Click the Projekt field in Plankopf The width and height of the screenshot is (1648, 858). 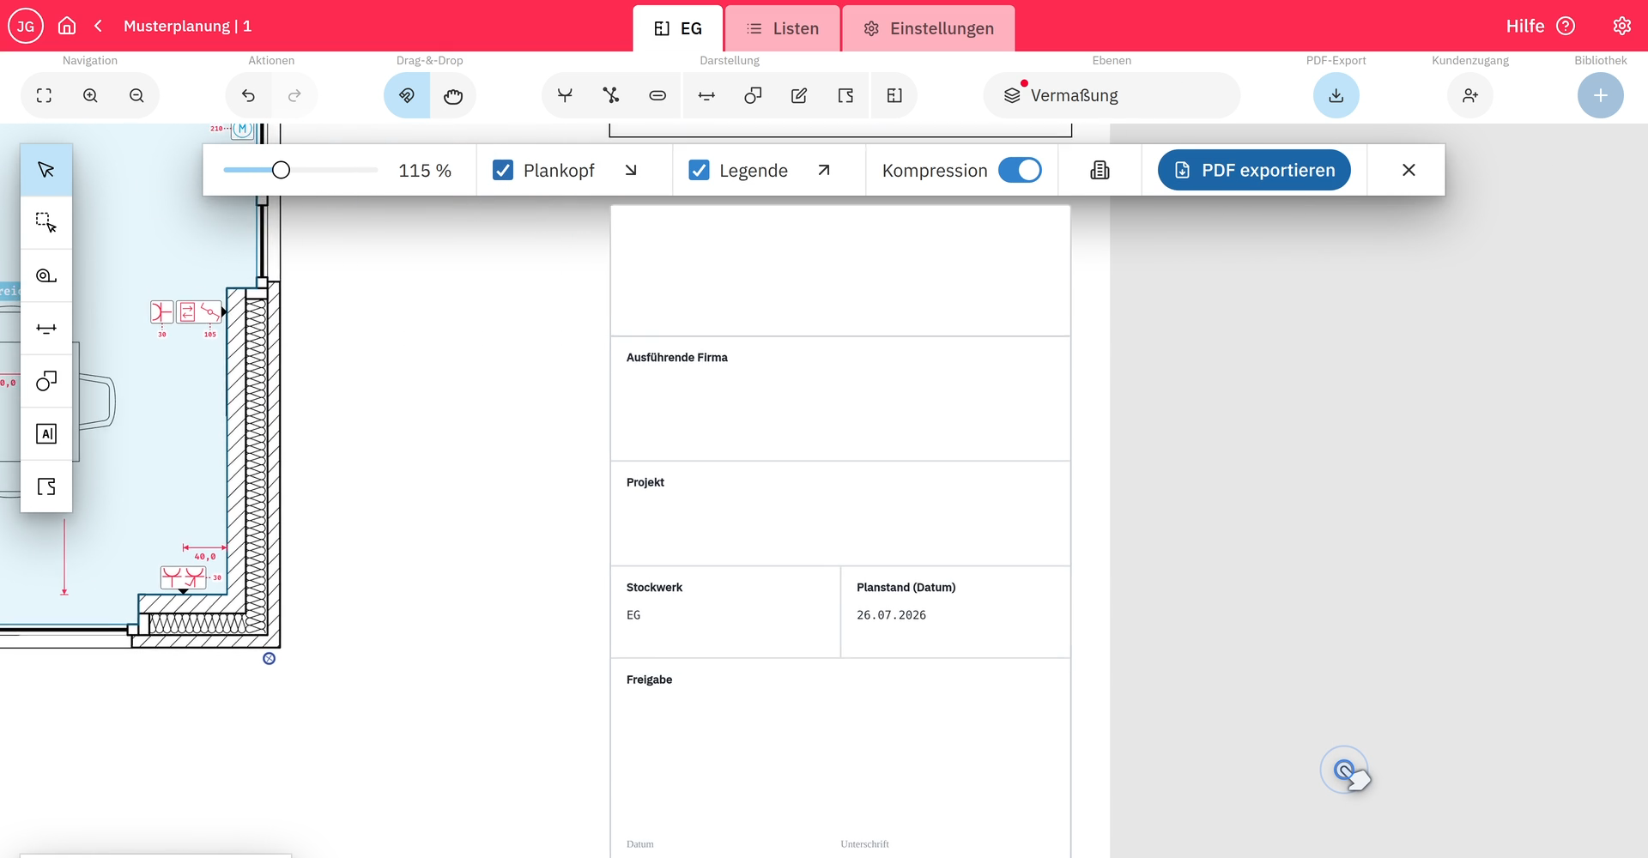pos(840,514)
